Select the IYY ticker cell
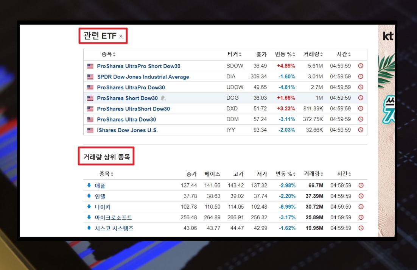The height and width of the screenshot is (270, 417). (230, 130)
